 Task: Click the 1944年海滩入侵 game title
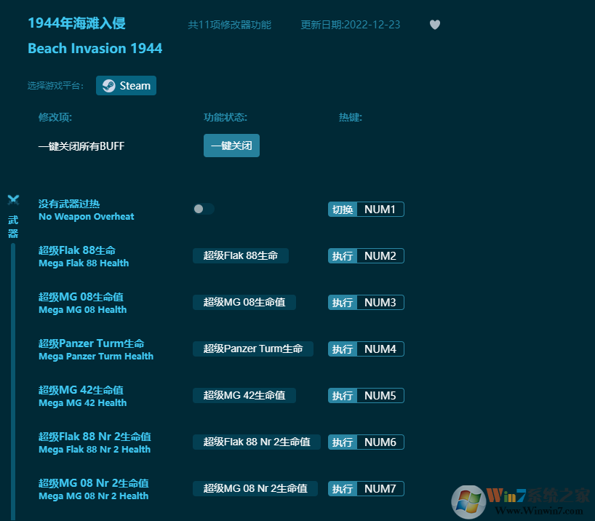(76, 23)
